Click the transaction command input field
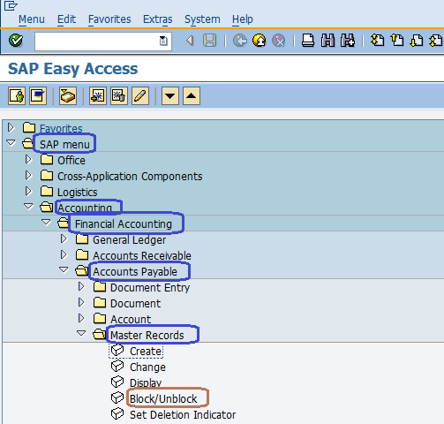This screenshot has width=444, height=424. click(96, 42)
